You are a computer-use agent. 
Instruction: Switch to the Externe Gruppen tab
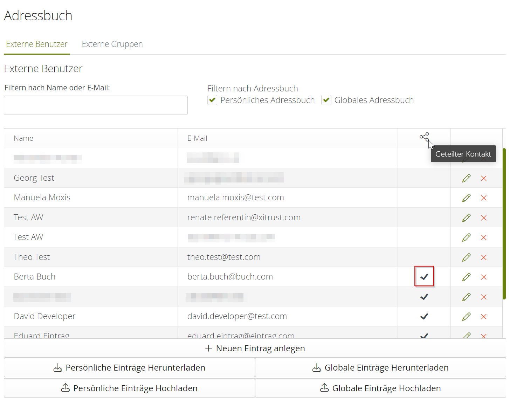click(x=112, y=44)
